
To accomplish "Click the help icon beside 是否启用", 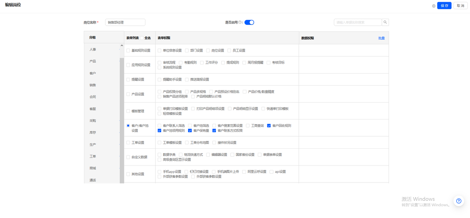I will 240,22.
